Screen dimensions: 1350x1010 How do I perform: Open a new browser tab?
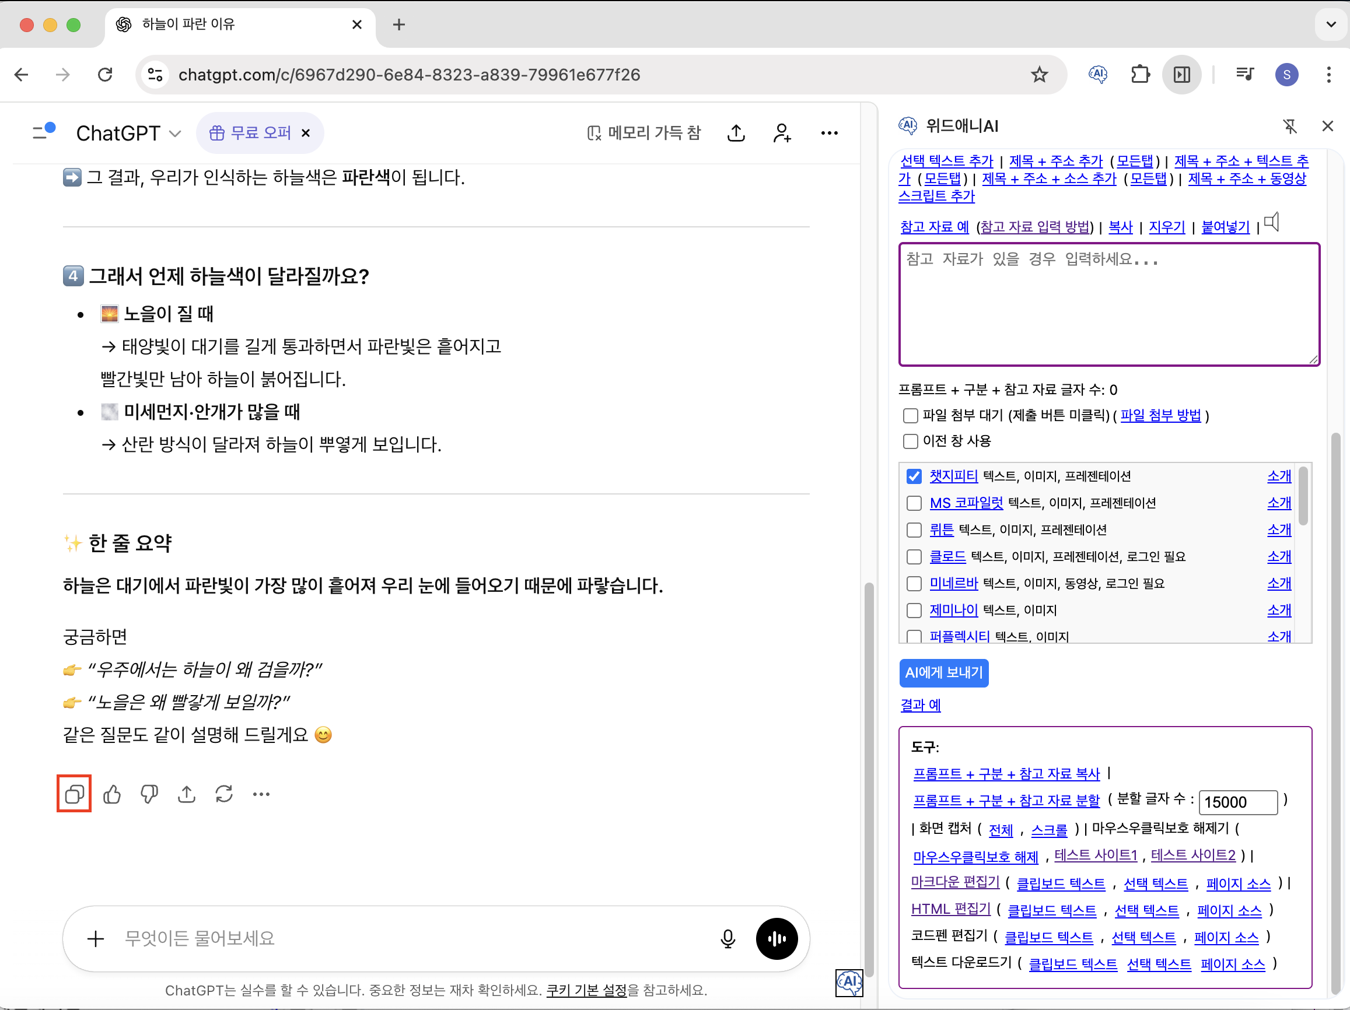click(398, 24)
